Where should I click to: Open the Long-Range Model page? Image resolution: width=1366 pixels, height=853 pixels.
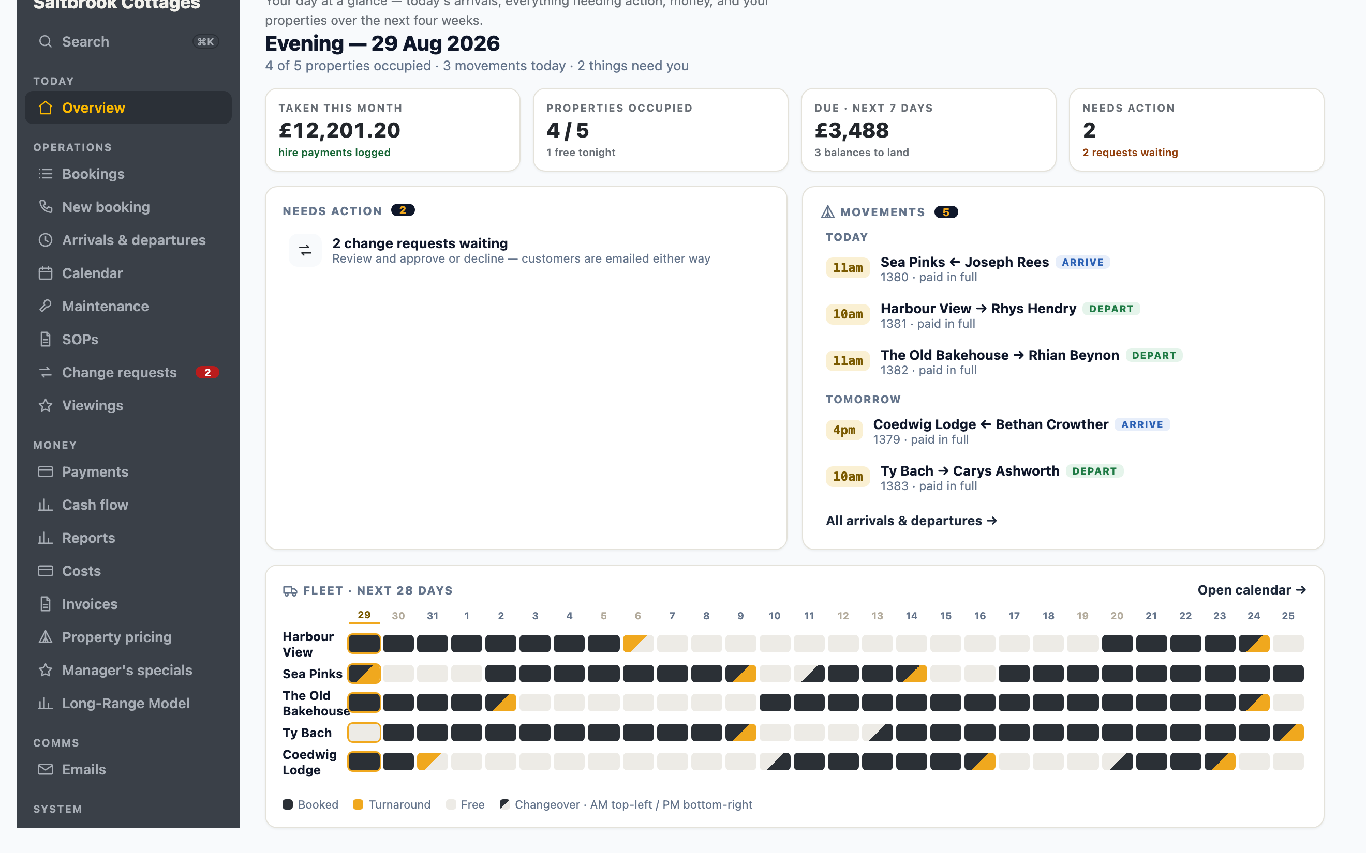click(x=128, y=704)
